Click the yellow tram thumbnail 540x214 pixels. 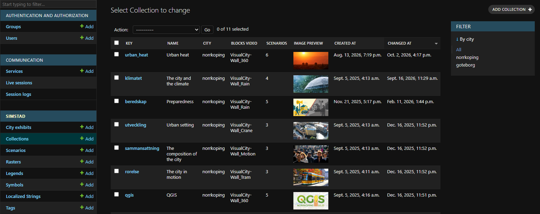pos(311,177)
